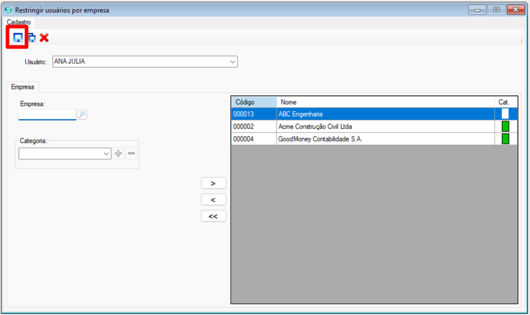Click the green category swatch for GoodMoney Contabilidade
Screen dimensions: 530x315
[x=506, y=138]
